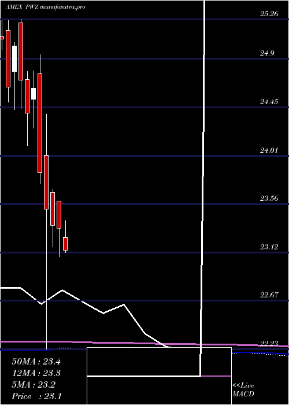Click the '50MA : 23.4' readout

click(x=36, y=362)
